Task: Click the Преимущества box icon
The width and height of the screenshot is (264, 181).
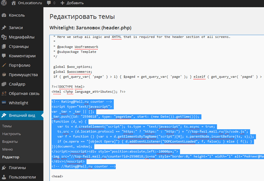Action: pyautogui.click(x=4, y=75)
